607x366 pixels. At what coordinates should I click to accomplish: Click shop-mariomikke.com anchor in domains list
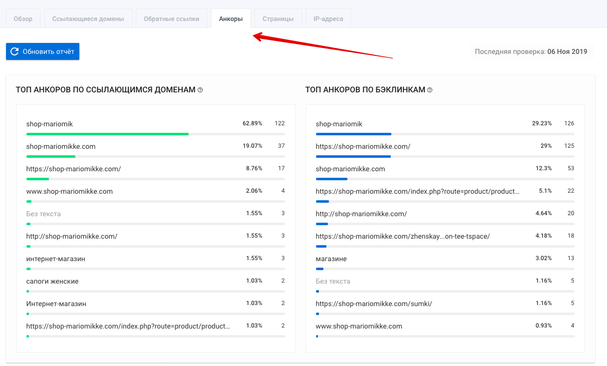(x=61, y=146)
